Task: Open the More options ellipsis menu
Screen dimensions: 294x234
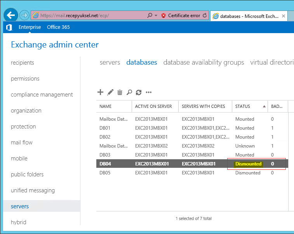Action: (149, 92)
